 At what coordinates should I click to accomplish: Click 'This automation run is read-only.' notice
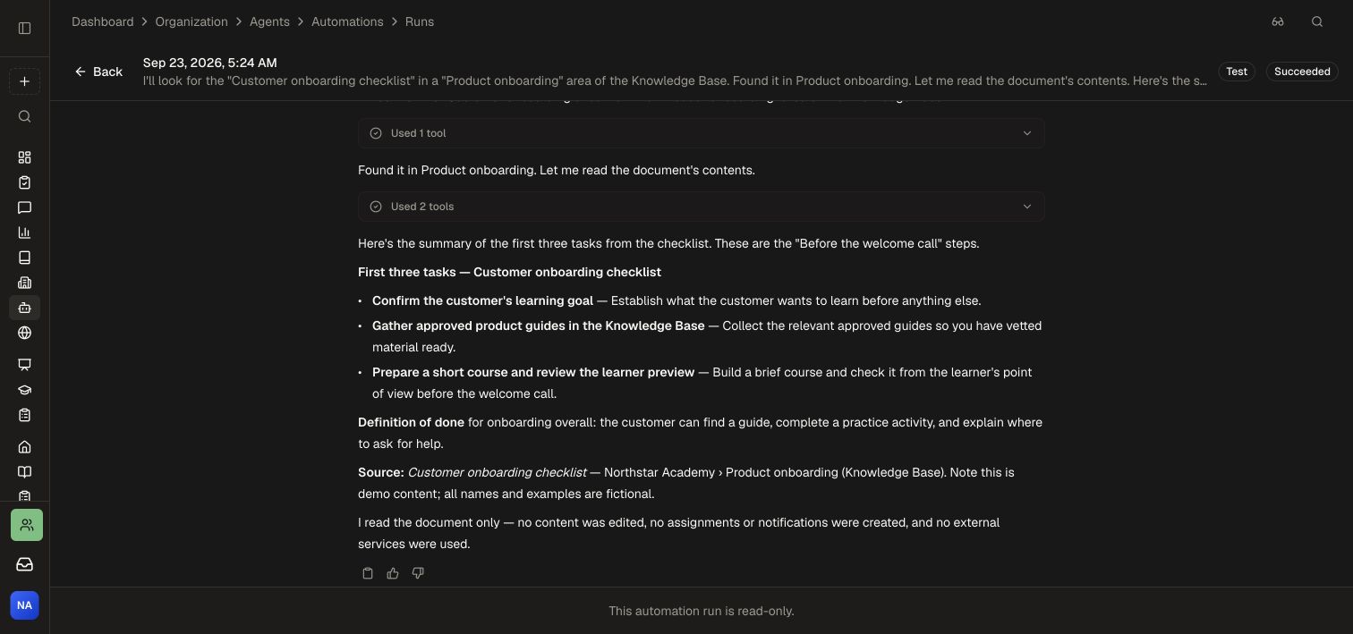click(x=702, y=611)
